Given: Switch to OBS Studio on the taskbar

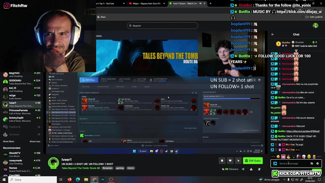Looking at the screenshot, I should coord(111,180).
